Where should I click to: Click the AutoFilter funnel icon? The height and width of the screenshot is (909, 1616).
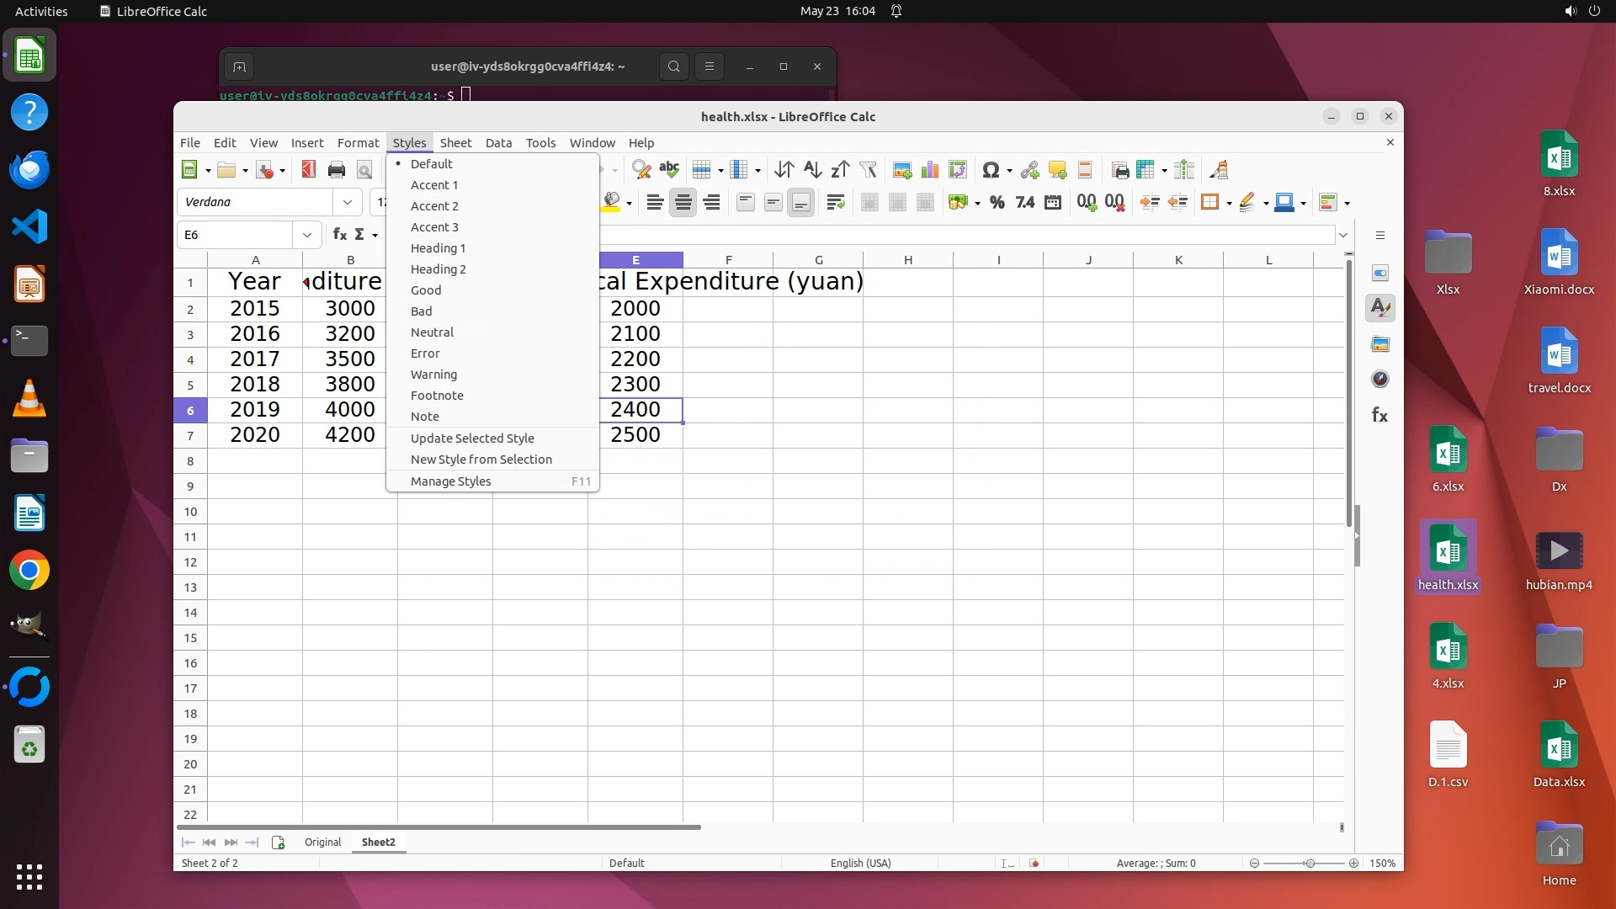[x=868, y=170]
